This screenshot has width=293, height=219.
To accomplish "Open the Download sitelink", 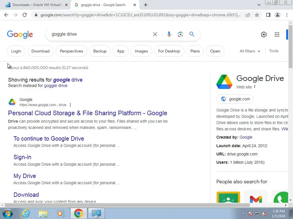I will [x=26, y=194].
